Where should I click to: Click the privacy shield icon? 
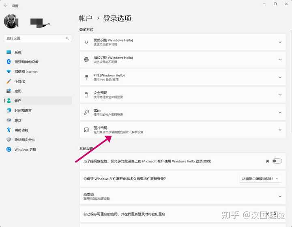click(9, 140)
